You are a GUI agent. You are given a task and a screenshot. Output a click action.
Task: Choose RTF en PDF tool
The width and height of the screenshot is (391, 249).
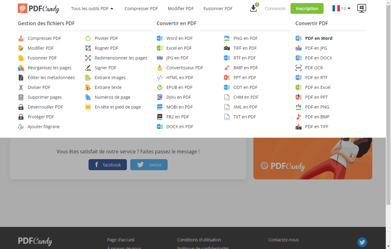tap(245, 58)
